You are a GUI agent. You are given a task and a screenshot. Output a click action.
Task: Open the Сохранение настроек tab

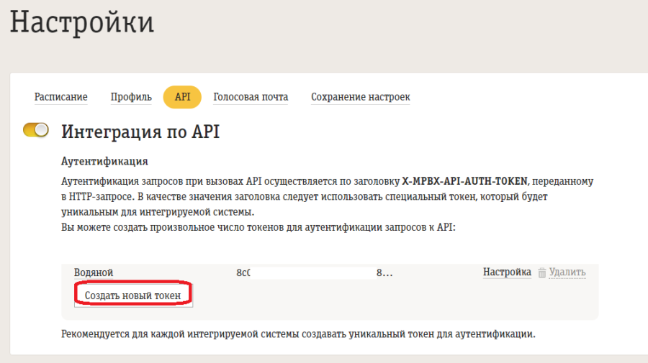(360, 97)
